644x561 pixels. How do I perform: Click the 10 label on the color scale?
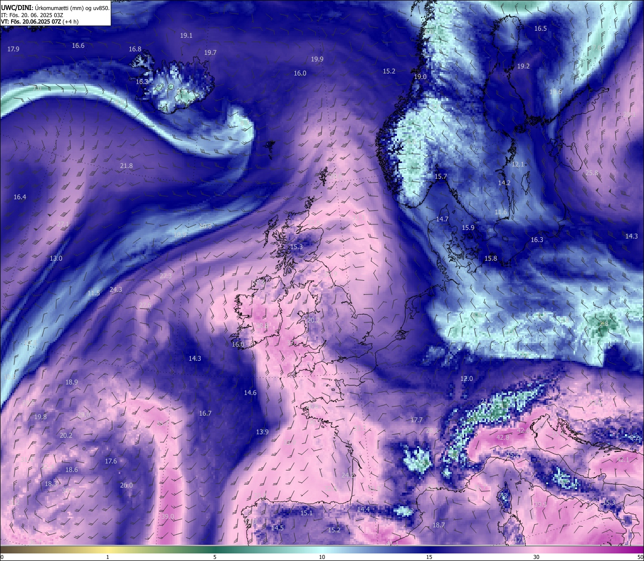pos(322,556)
